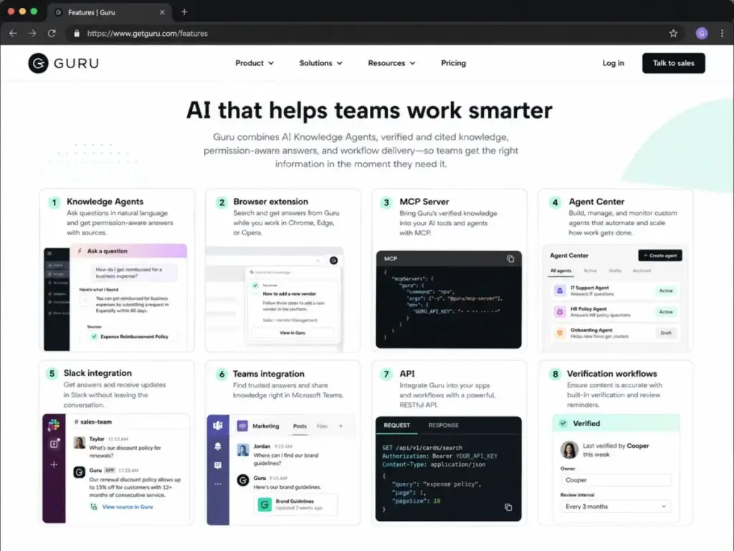Screen dimensions: 734x551
Task: Expand the Solutions menu
Action: click(320, 63)
